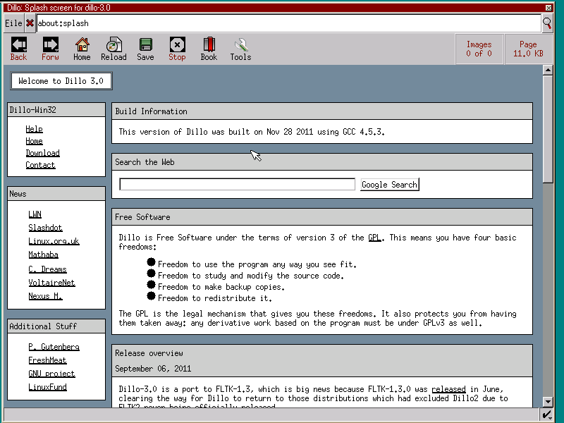Open the Mathaba link
Screen dimensions: 564x423
[x=43, y=255]
